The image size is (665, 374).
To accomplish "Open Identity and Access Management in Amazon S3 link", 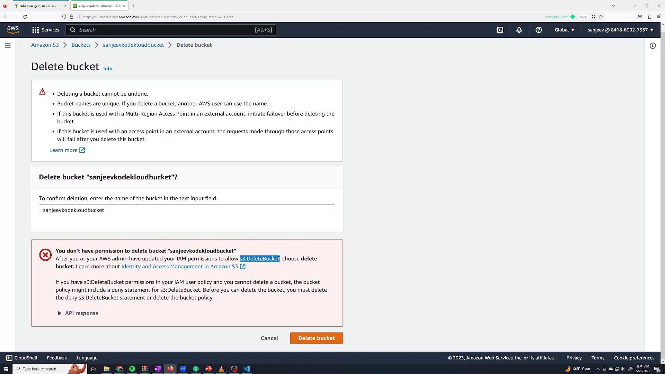I will (x=183, y=266).
